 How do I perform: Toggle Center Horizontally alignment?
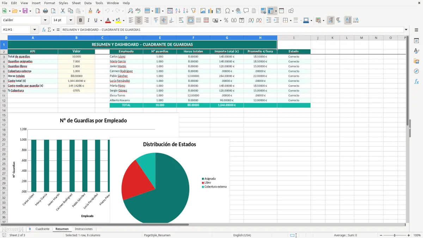pyautogui.click(x=139, y=20)
